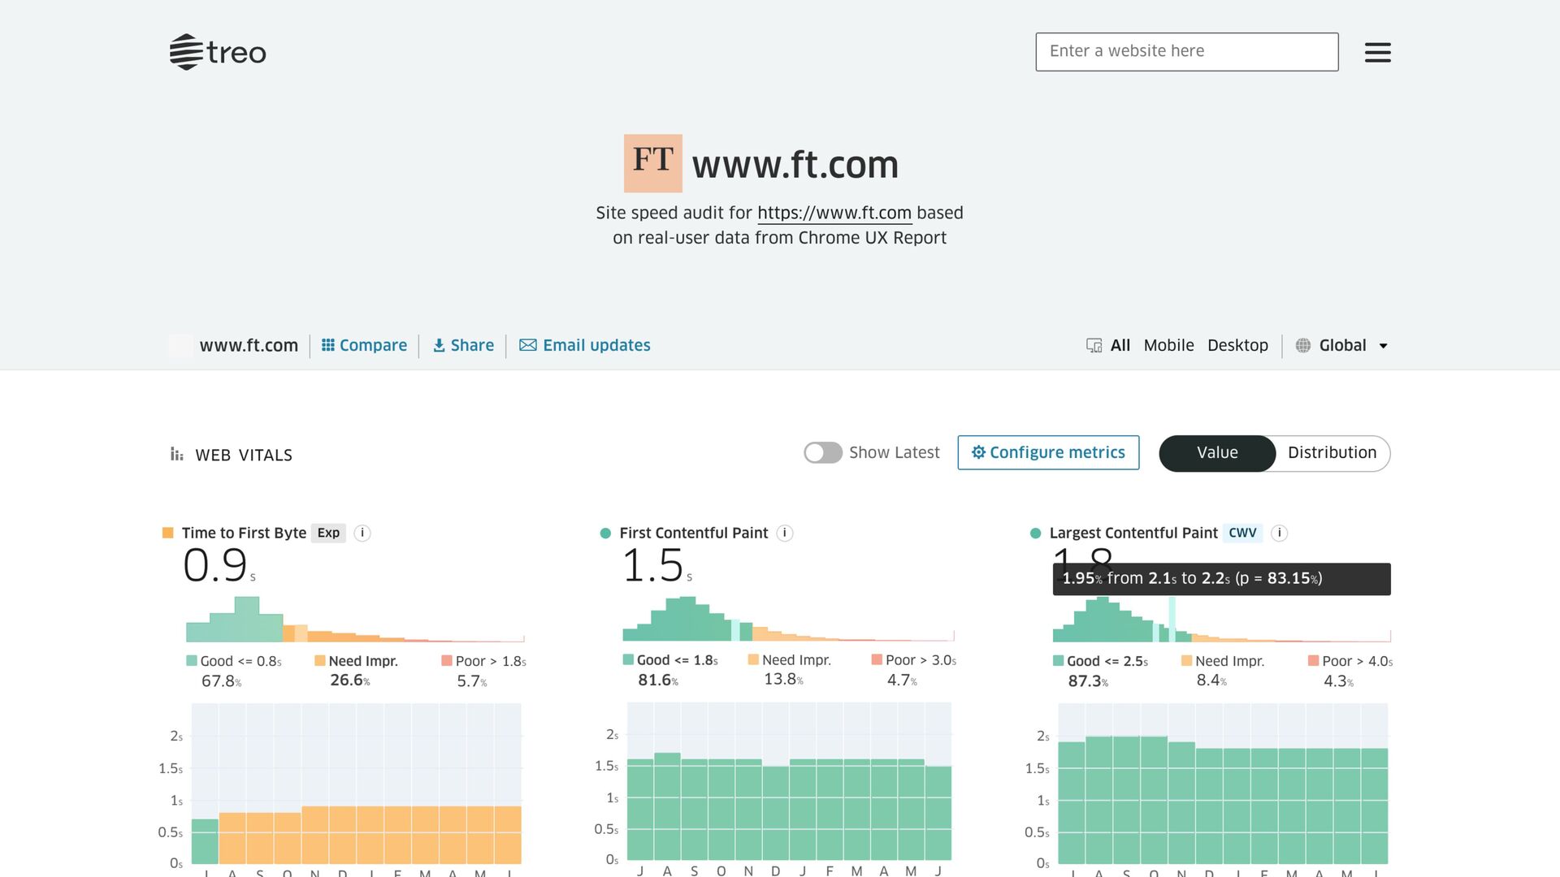
Task: Click TTFB Need Impr. legend swatch
Action: (320, 660)
